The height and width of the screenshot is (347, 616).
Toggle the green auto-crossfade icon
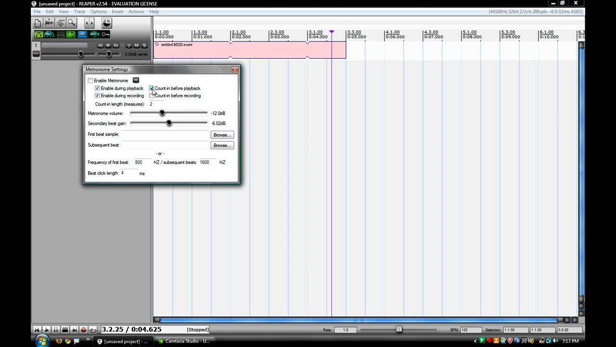[x=38, y=34]
